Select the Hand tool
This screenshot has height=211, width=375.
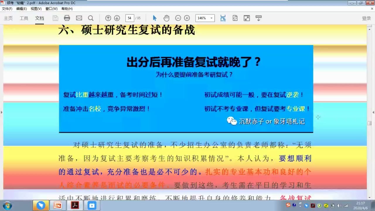(166, 18)
